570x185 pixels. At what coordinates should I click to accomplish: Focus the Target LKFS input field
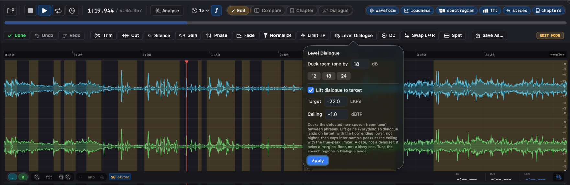point(336,102)
